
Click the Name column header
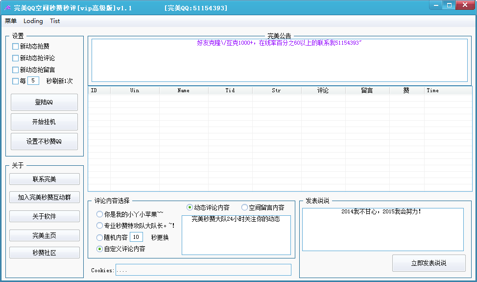[x=183, y=90]
